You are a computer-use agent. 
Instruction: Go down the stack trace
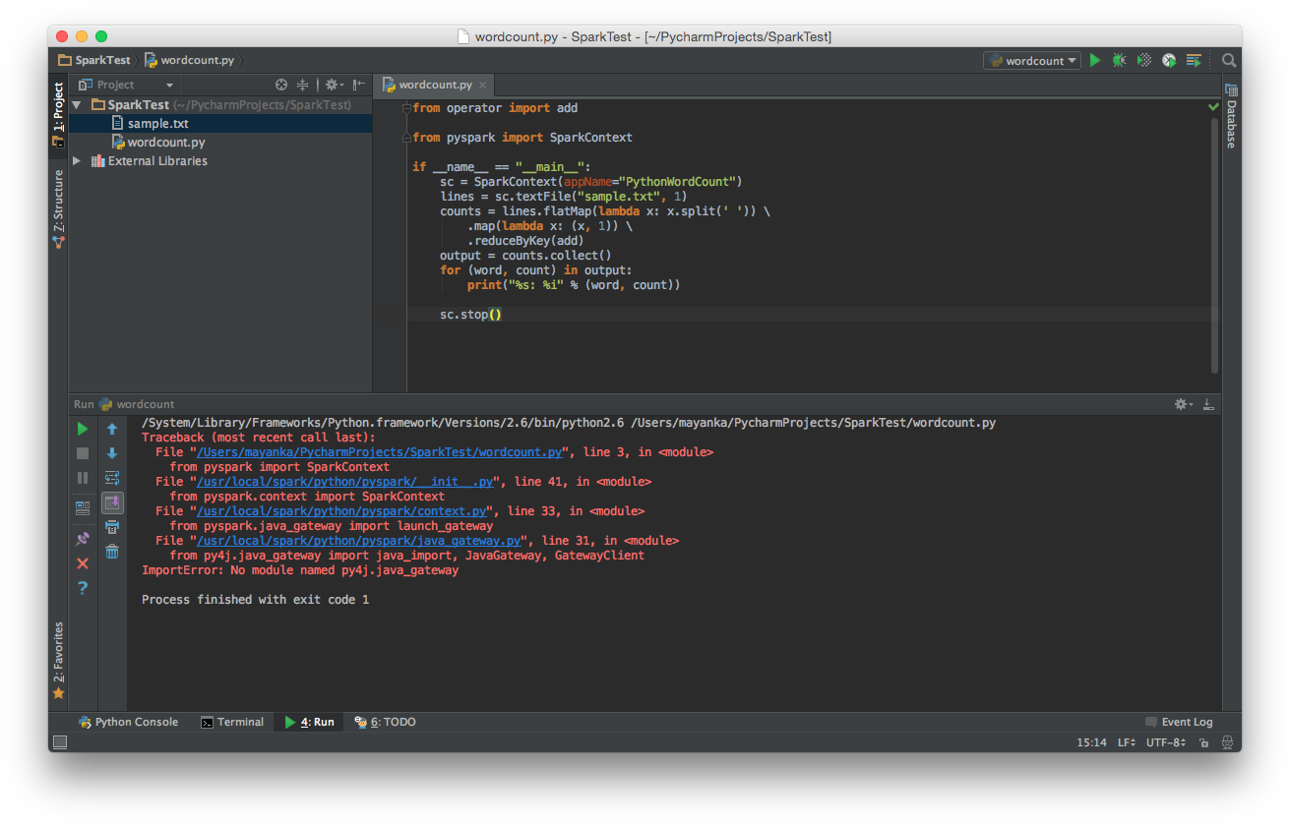pos(112,453)
